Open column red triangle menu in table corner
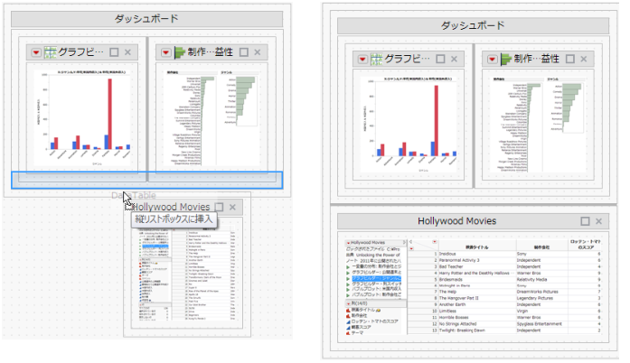Image resolution: width=630 pixels, height=363 pixels. pos(435,242)
